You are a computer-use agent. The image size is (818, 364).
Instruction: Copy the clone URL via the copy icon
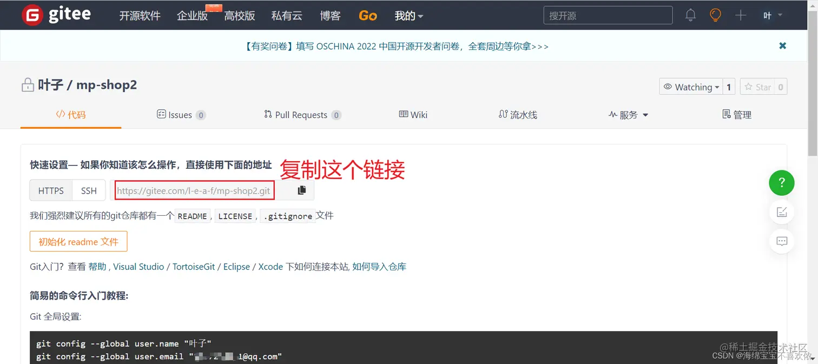[301, 190]
